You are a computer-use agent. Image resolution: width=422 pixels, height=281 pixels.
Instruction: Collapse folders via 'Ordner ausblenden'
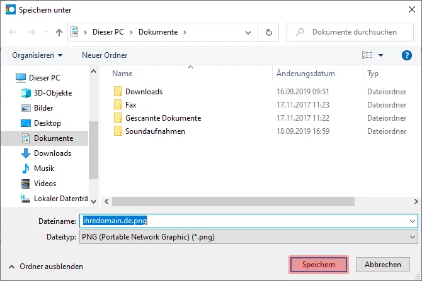point(46,267)
